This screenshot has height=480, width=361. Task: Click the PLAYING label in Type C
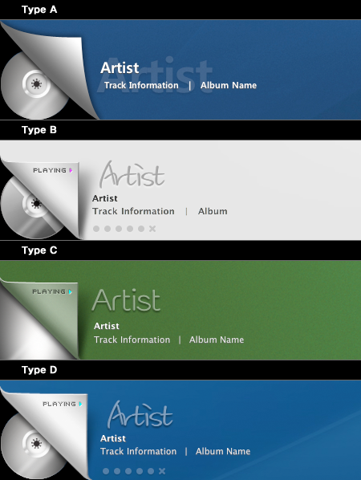(x=49, y=291)
